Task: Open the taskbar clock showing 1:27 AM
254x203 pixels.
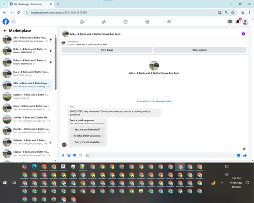Action: click(236, 183)
